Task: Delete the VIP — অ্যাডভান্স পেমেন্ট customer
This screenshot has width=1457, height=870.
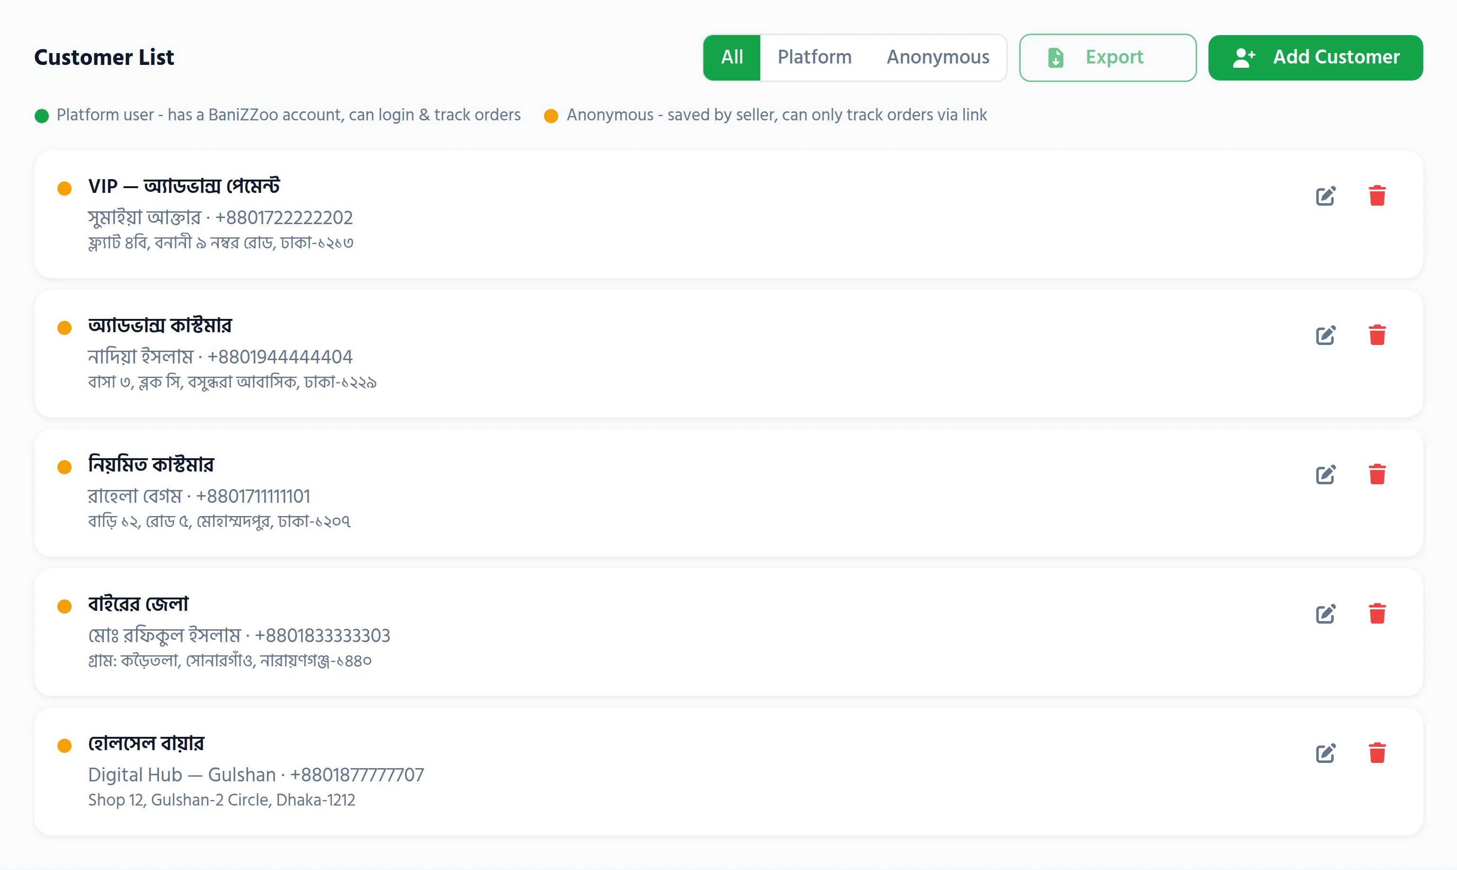Action: (1377, 196)
